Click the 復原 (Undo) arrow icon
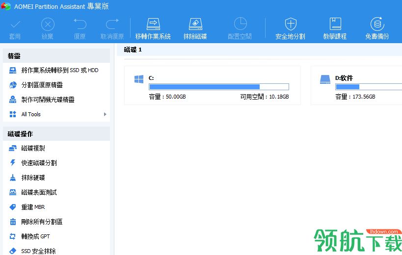The width and height of the screenshot is (402, 255). tap(80, 25)
